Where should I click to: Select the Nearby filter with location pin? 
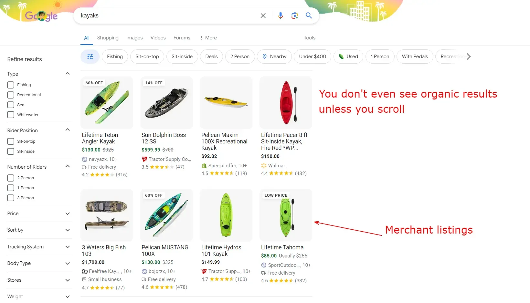[274, 57]
